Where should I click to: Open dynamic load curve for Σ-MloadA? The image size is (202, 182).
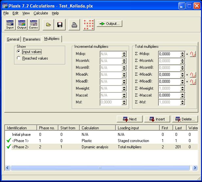(193, 75)
